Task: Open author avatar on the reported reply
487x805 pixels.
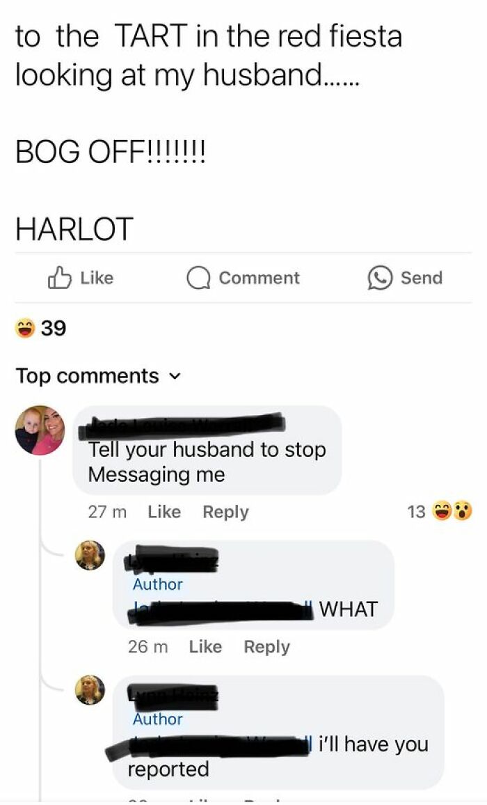Action: click(90, 690)
